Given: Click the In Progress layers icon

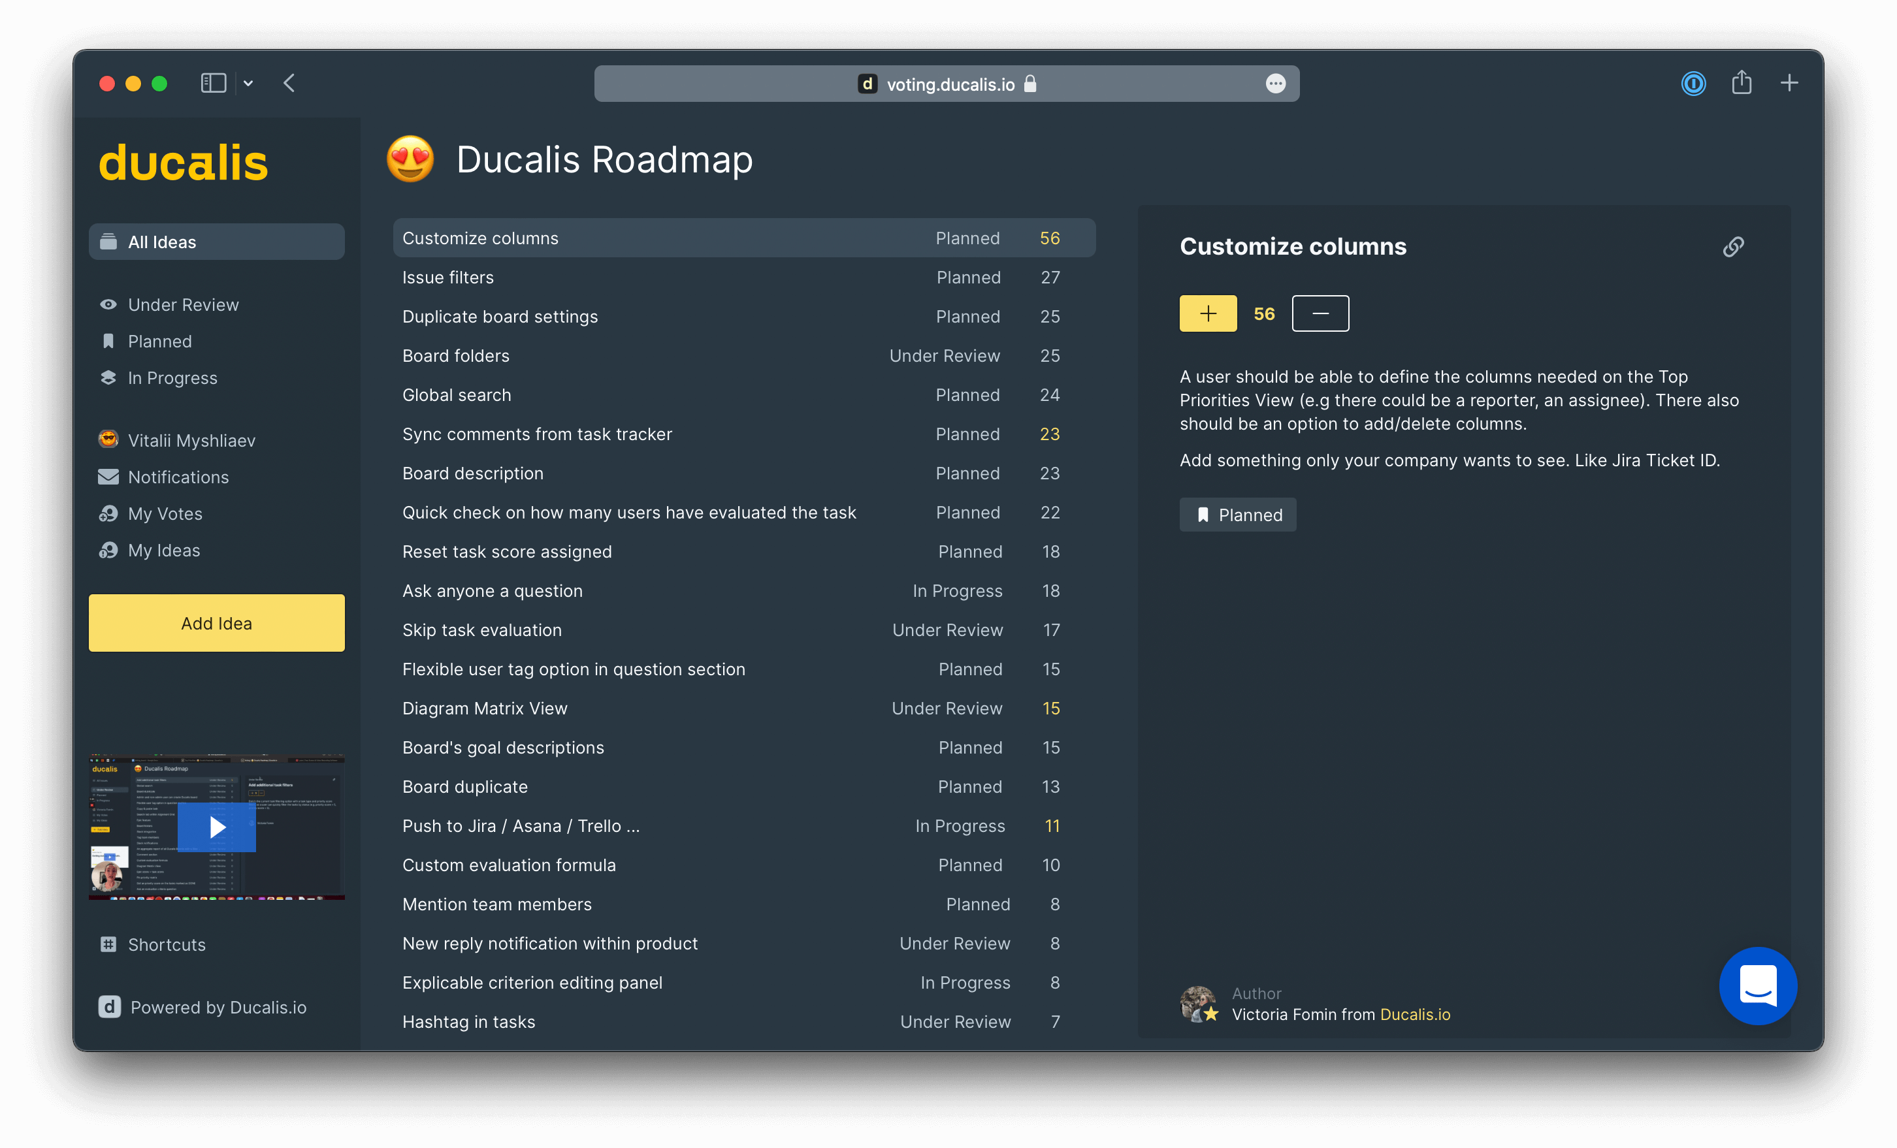Looking at the screenshot, I should click(108, 378).
